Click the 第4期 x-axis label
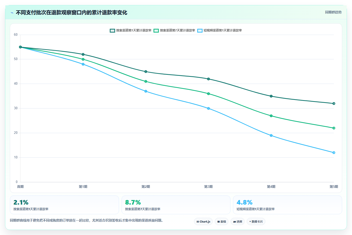This screenshot has width=352, height=235. (x=271, y=187)
